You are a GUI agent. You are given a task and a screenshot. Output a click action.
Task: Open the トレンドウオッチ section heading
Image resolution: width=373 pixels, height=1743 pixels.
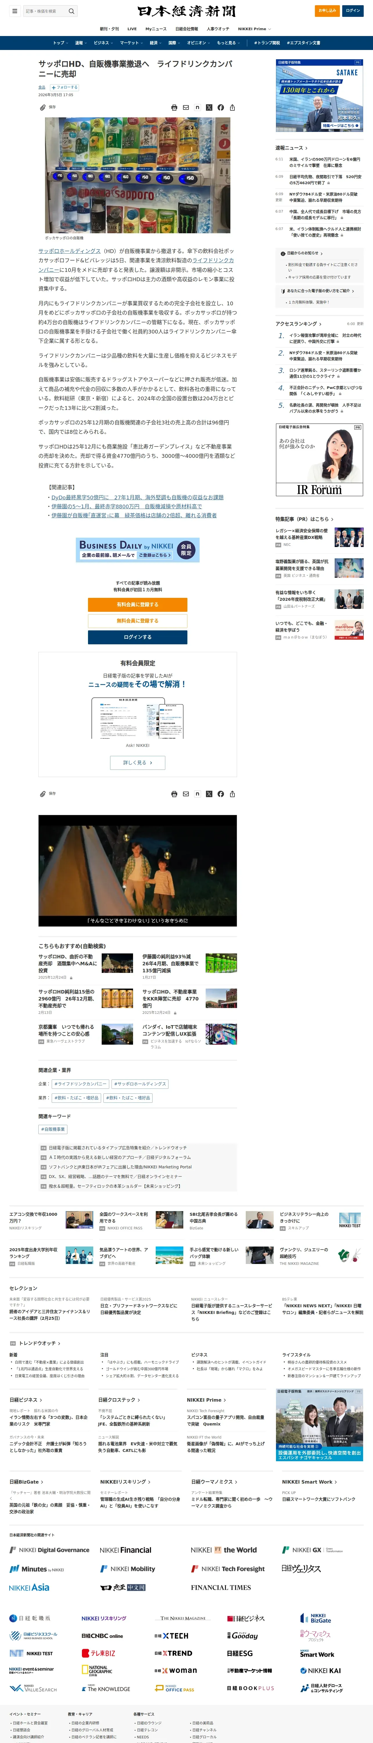[x=39, y=1343]
